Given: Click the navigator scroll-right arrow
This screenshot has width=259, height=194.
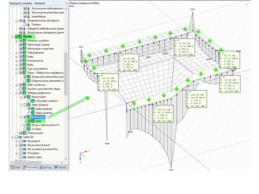Looking at the screenshot, I should tap(62, 162).
